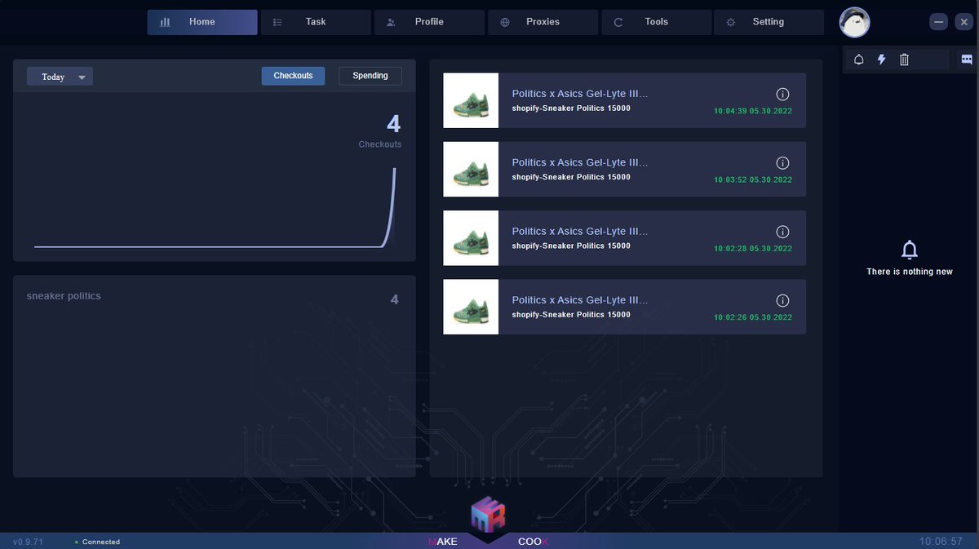This screenshot has width=979, height=549.
Task: Go to the Proxies tab
Action: pyautogui.click(x=543, y=22)
